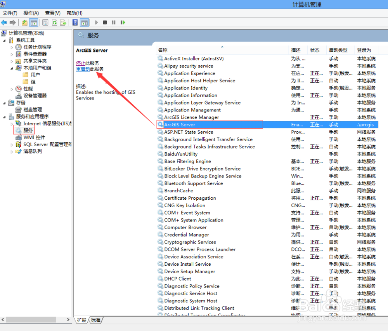Click tree pane scrollbar left arrow
The height and width of the screenshot is (331, 388).
(3, 320)
